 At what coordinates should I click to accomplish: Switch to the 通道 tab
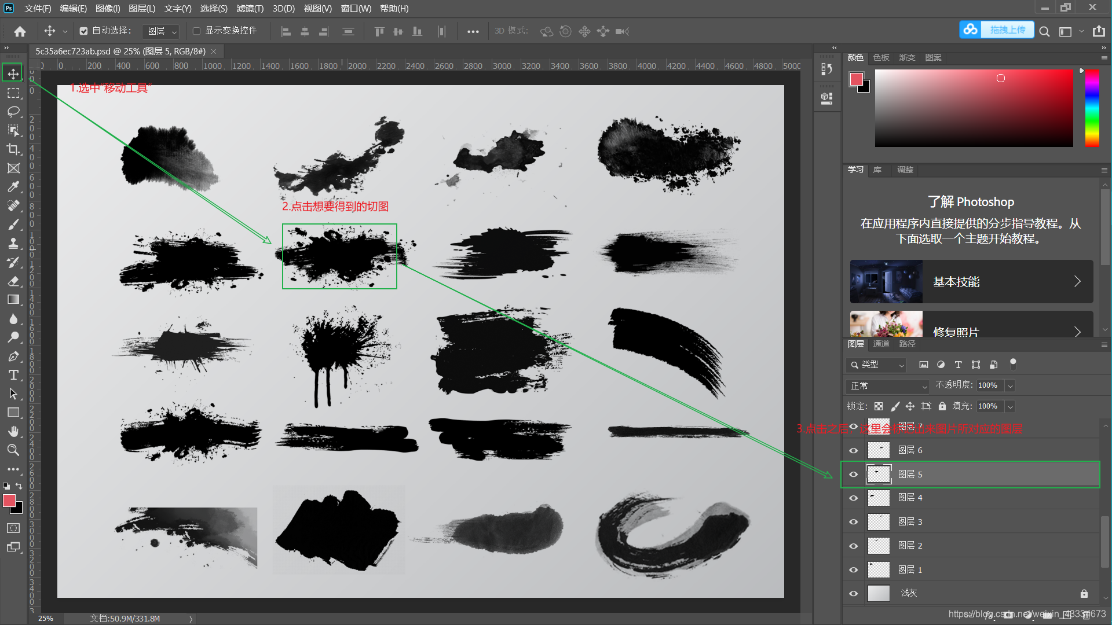881,344
